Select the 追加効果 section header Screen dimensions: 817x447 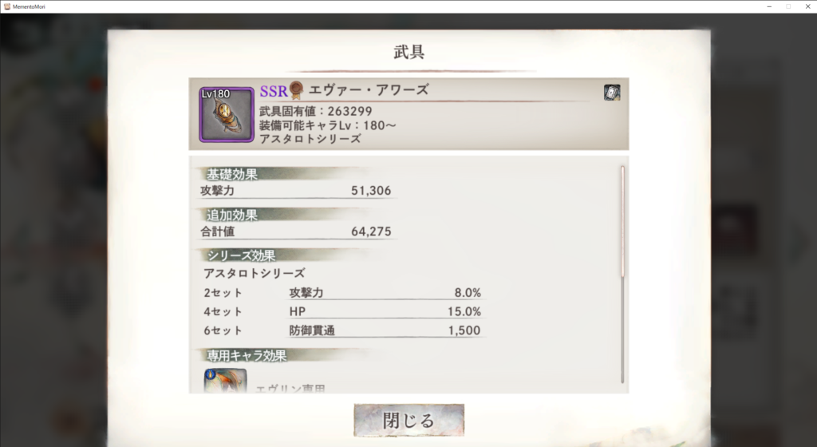pyautogui.click(x=232, y=215)
